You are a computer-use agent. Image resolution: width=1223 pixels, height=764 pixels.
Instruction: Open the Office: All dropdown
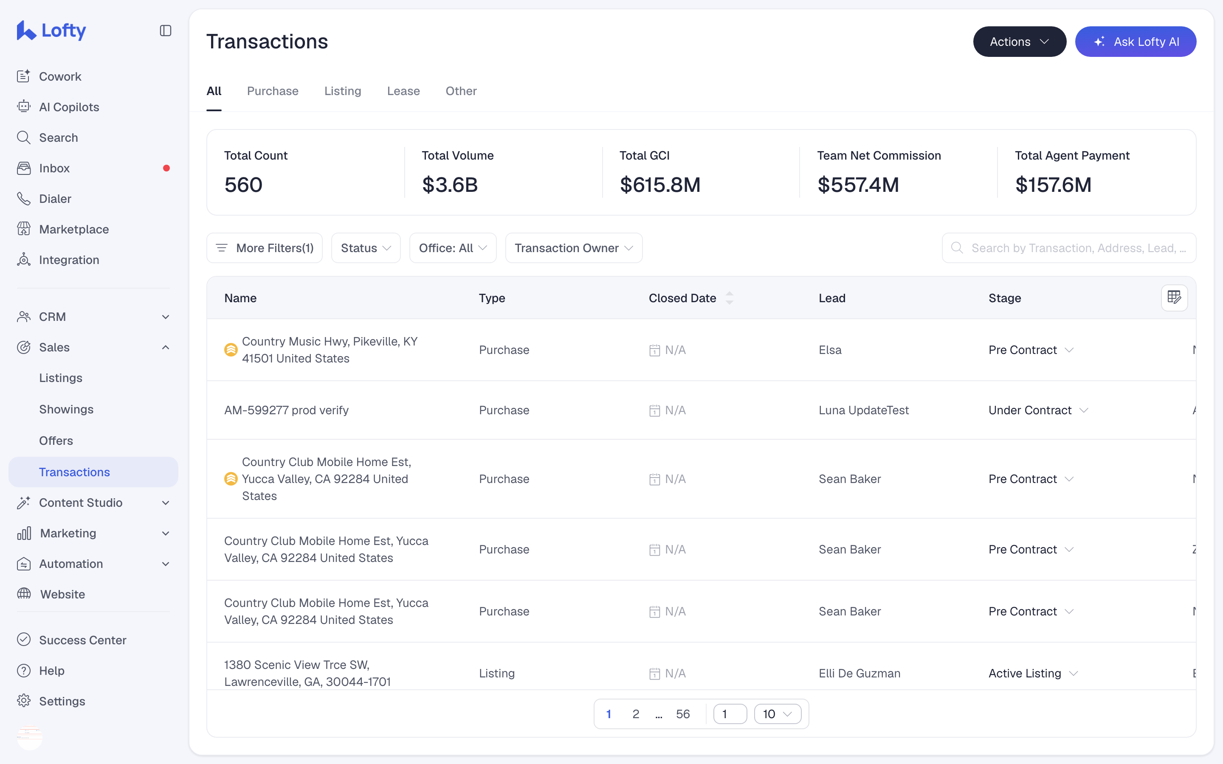click(453, 247)
